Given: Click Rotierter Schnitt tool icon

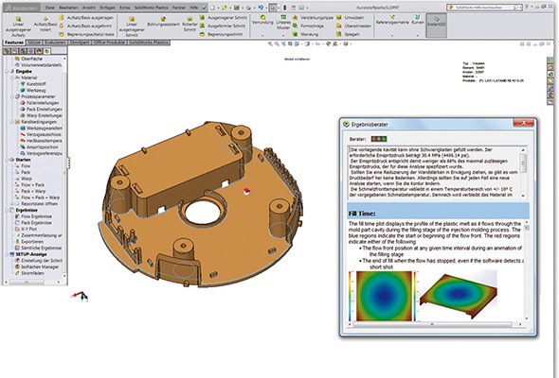Looking at the screenshot, I should (x=189, y=19).
